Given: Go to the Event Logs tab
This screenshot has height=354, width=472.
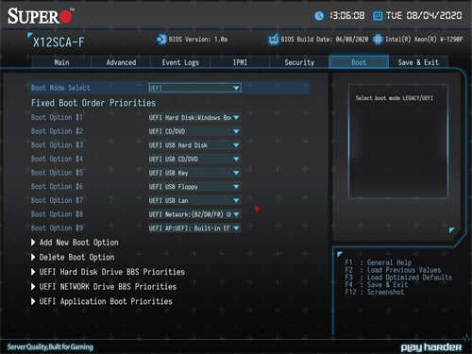Looking at the screenshot, I should [180, 62].
